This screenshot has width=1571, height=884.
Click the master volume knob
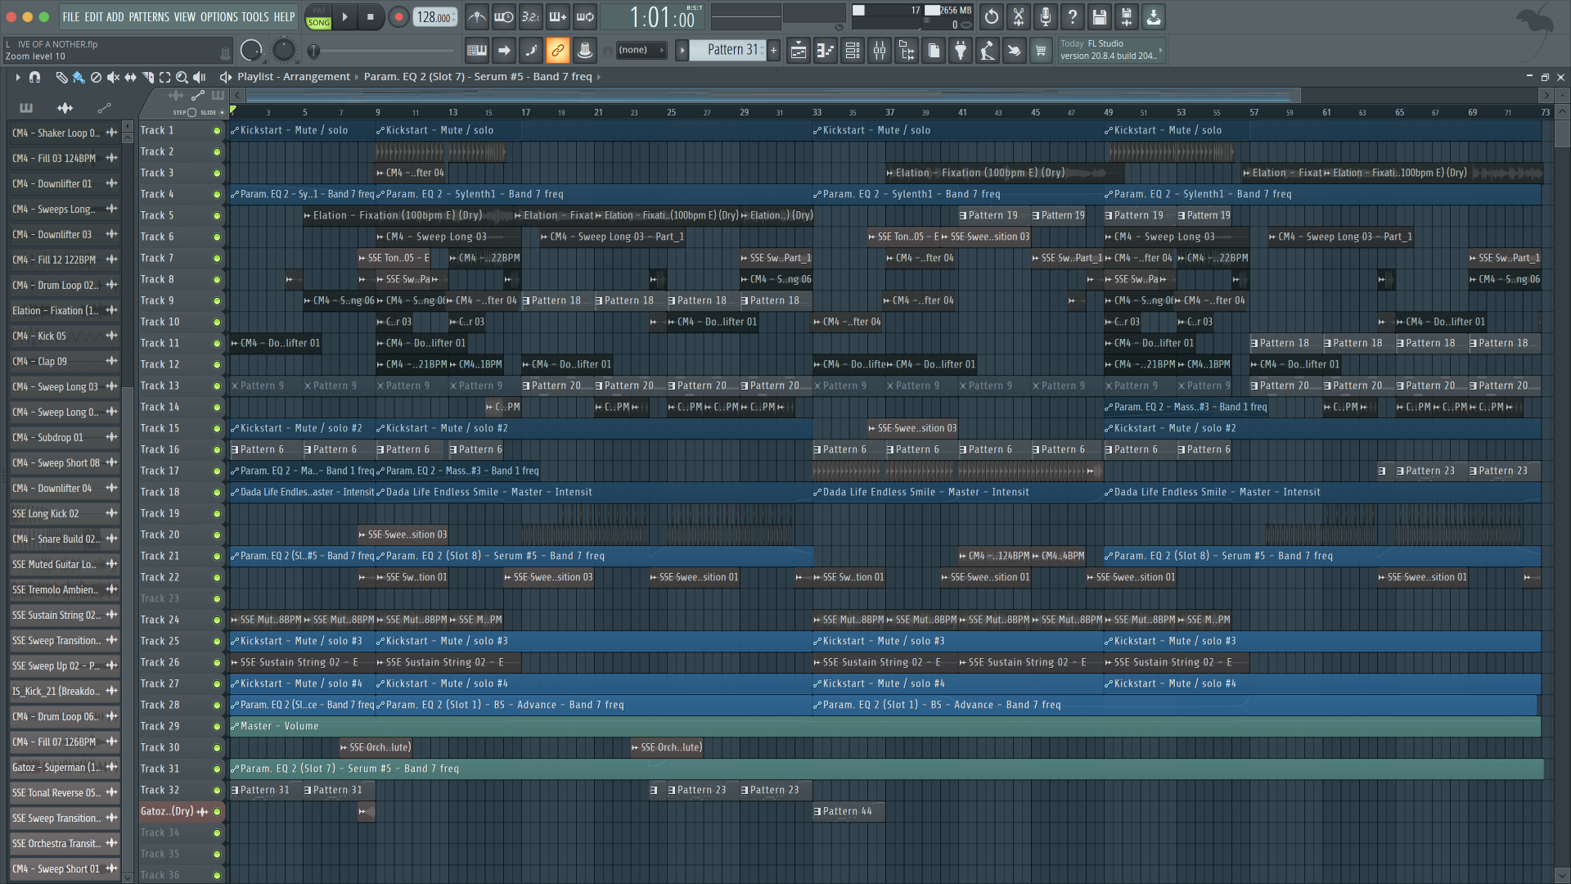[251, 51]
